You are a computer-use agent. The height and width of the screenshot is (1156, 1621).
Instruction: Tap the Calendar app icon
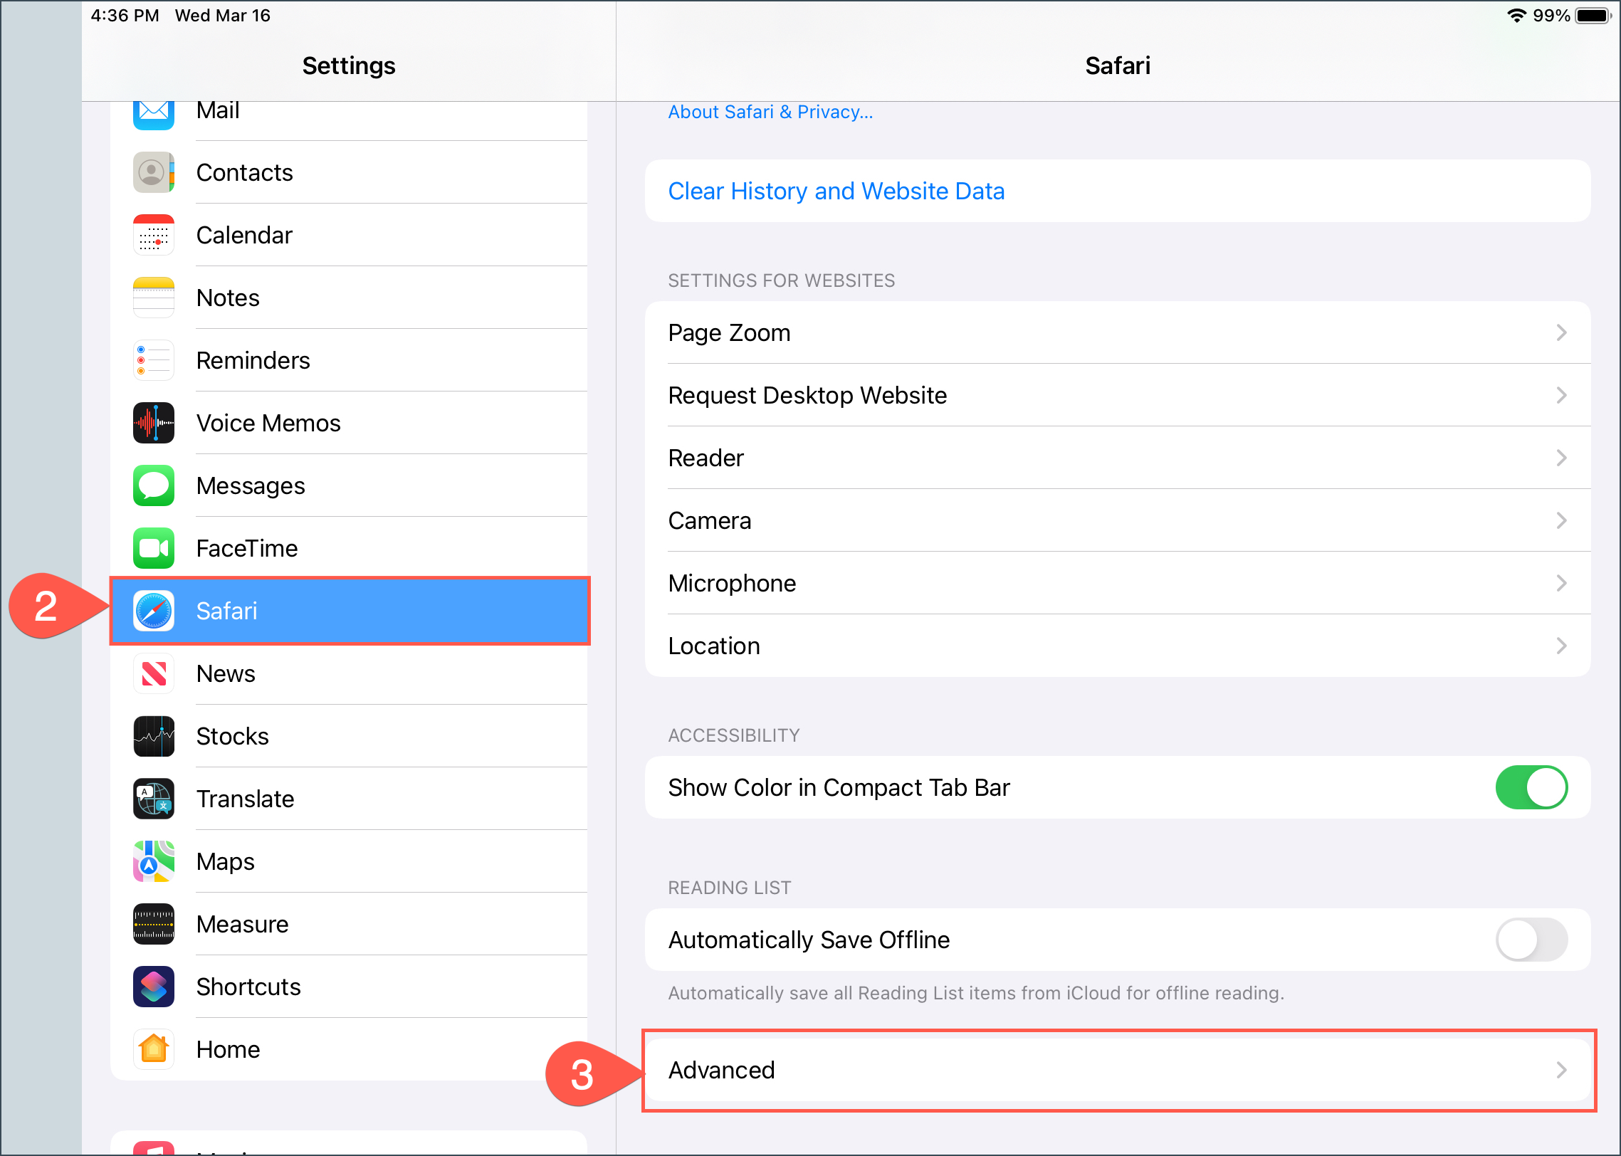click(154, 235)
